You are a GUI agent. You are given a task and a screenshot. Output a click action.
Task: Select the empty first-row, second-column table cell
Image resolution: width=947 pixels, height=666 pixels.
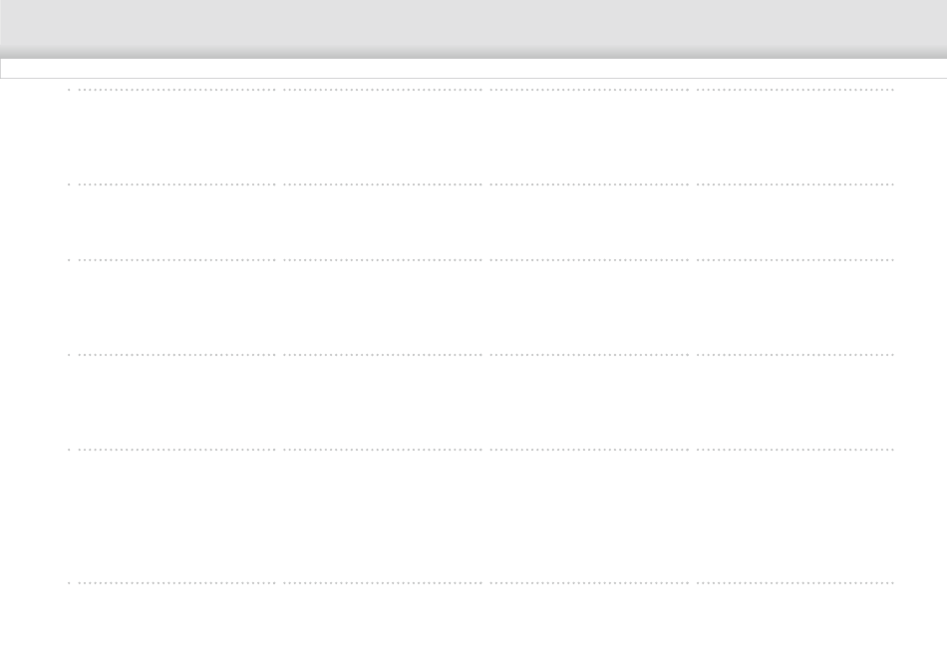coord(383,137)
